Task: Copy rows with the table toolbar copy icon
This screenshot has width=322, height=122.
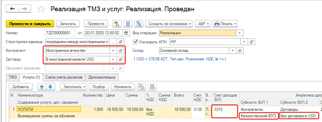Action: click(141, 86)
